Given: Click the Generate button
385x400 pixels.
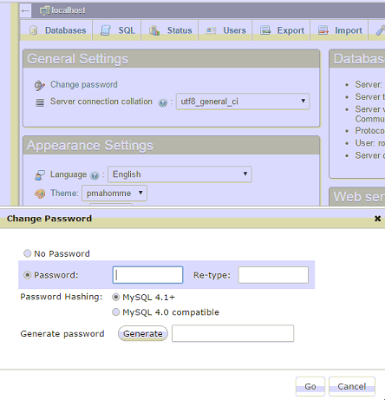Looking at the screenshot, I should (x=143, y=333).
